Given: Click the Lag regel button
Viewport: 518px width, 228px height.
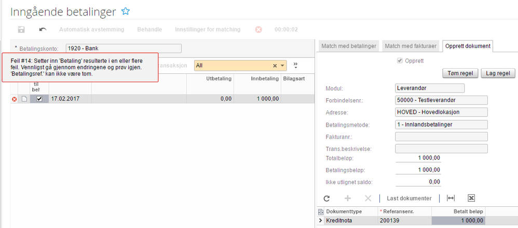Looking at the screenshot, I should [498, 73].
